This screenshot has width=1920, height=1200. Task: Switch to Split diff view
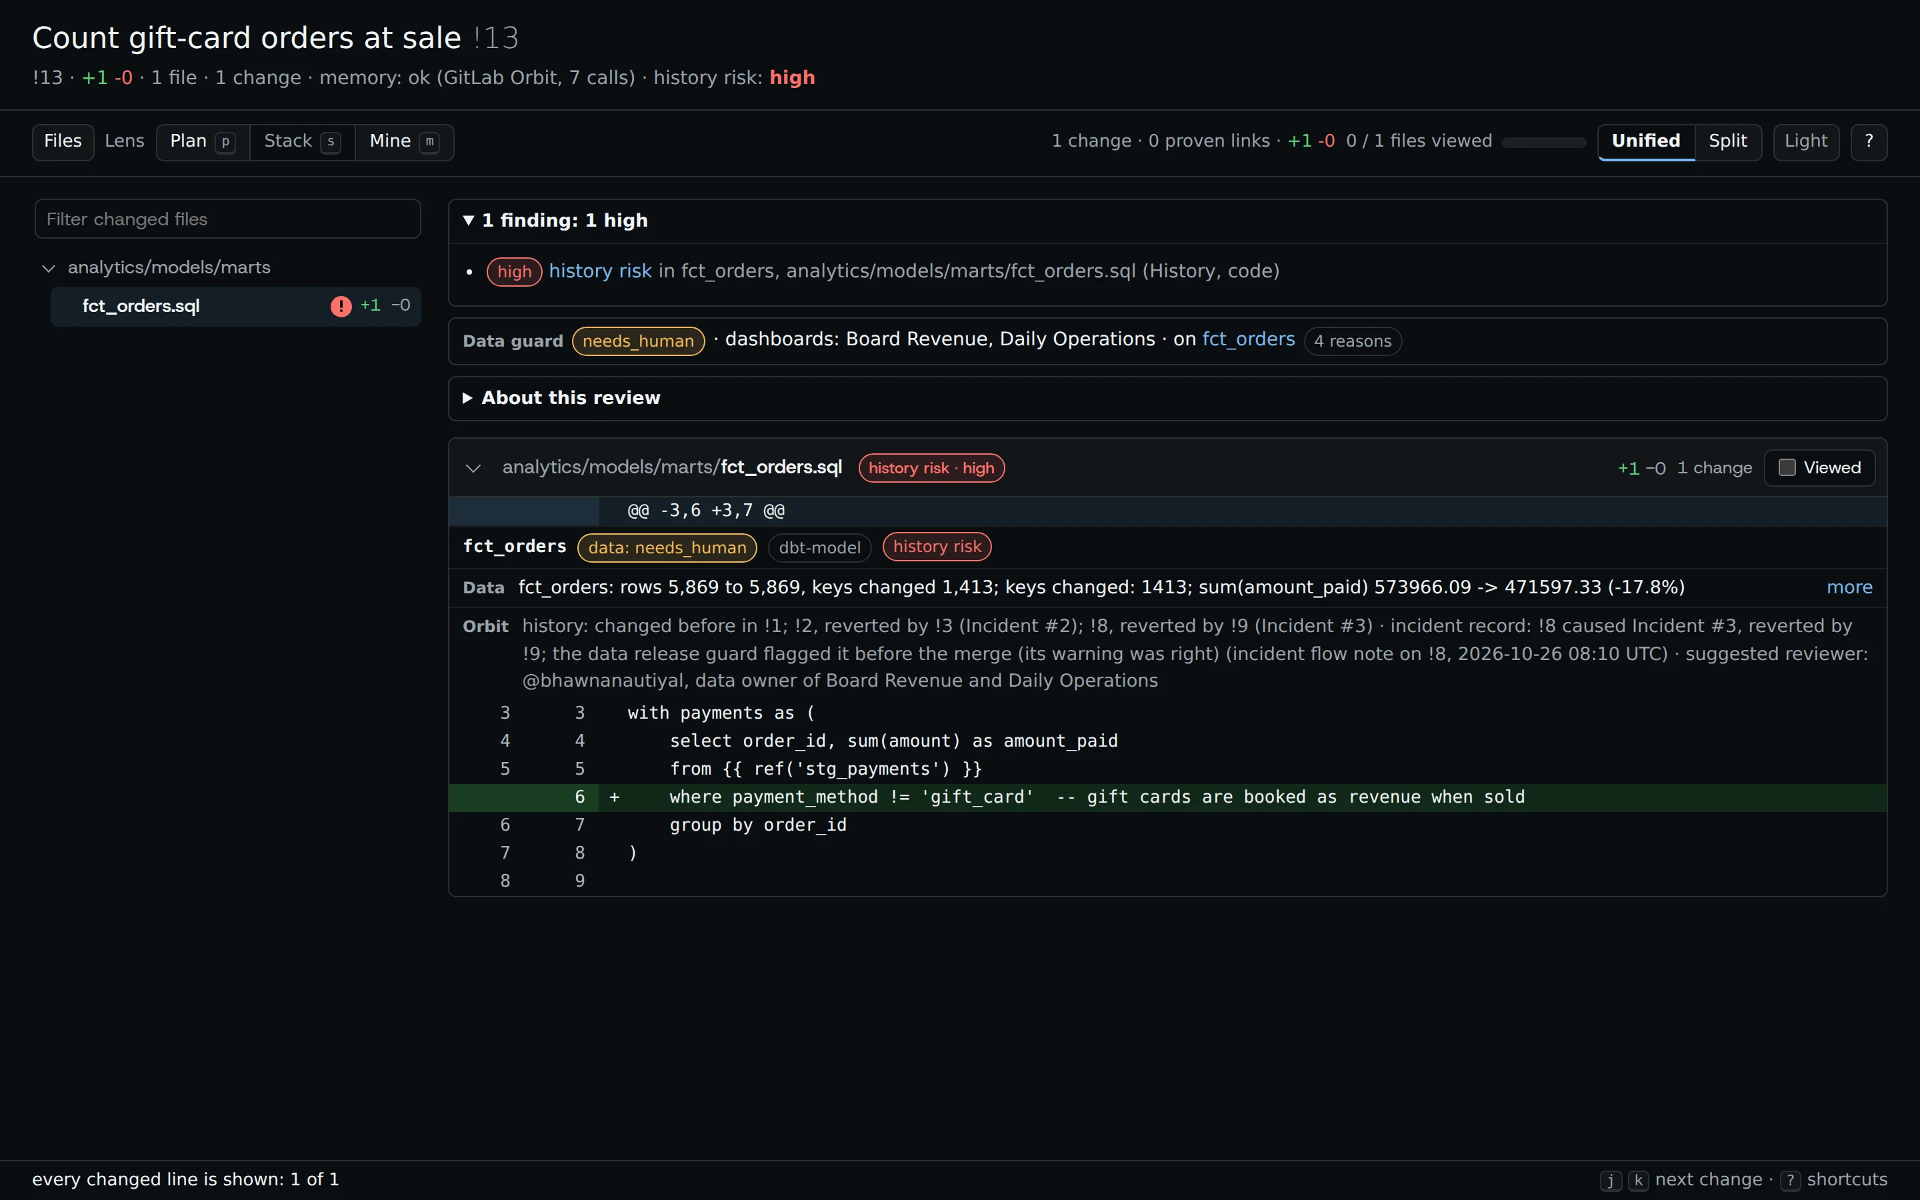point(1727,142)
